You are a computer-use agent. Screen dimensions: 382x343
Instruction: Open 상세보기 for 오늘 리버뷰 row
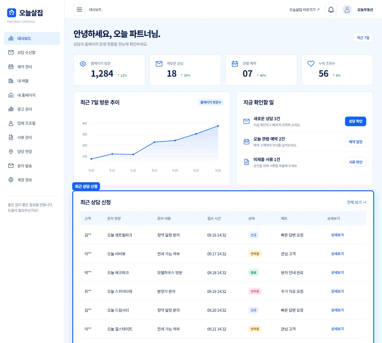pyautogui.click(x=337, y=254)
